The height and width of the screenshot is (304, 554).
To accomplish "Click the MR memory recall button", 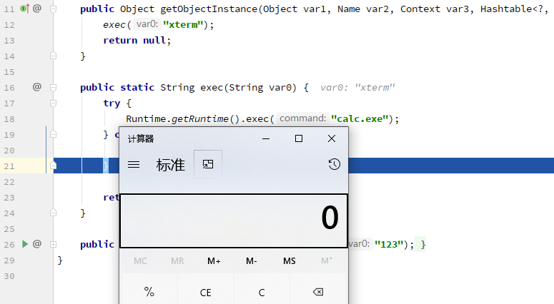I will 177,261.
